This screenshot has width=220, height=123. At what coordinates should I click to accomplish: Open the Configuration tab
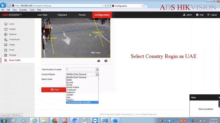(x=102, y=15)
